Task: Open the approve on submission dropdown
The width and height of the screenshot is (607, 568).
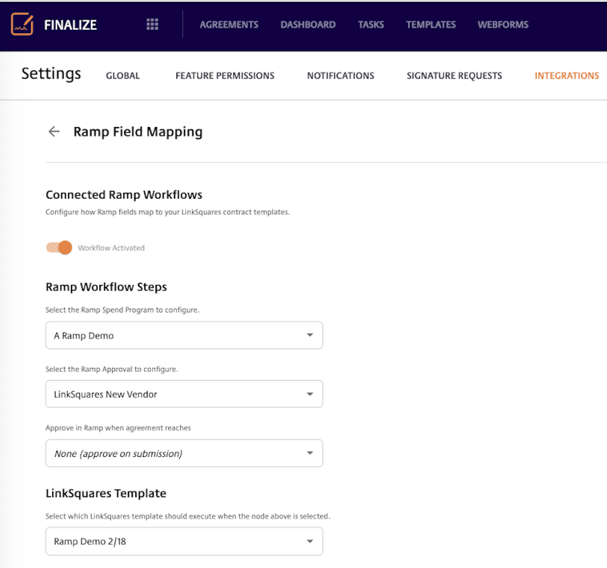Action: tap(184, 453)
